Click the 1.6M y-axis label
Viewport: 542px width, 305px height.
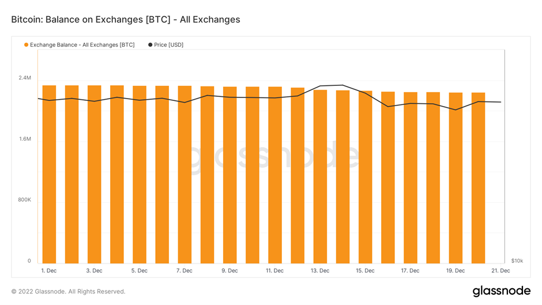click(x=25, y=139)
